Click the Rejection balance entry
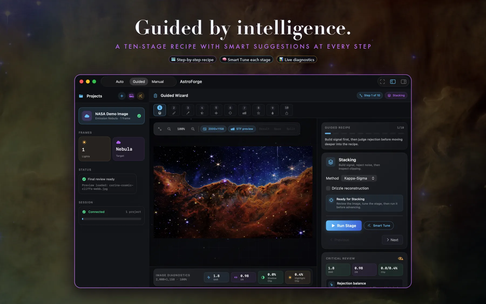The width and height of the screenshot is (486, 304). (x=364, y=283)
